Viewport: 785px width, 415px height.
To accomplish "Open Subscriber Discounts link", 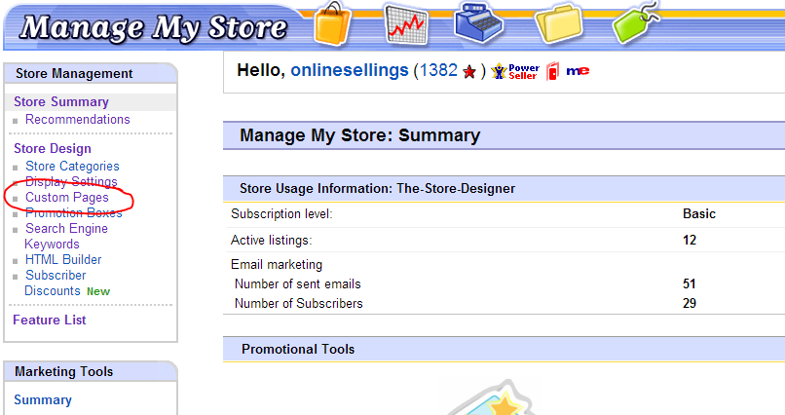I will (x=56, y=283).
